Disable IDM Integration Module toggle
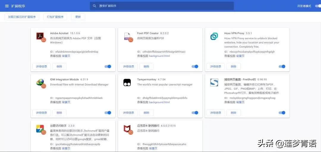This screenshot has width=321, height=152. point(108,113)
